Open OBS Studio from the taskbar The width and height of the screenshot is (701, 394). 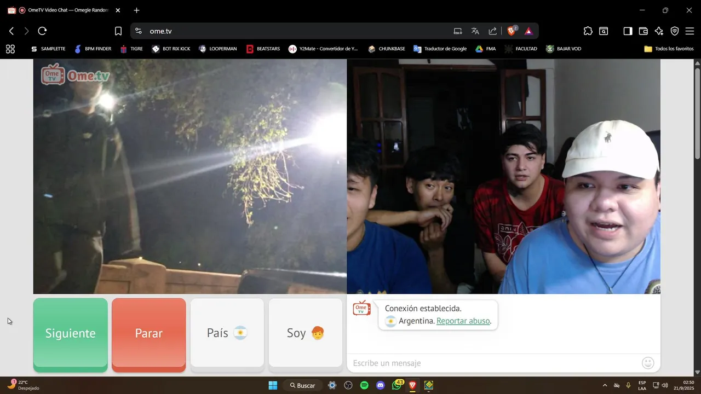348,385
